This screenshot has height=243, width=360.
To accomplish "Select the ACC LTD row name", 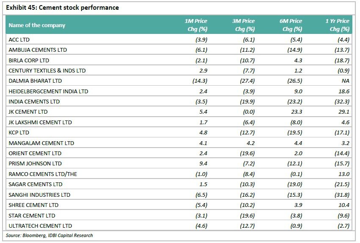I will [x=19, y=39].
